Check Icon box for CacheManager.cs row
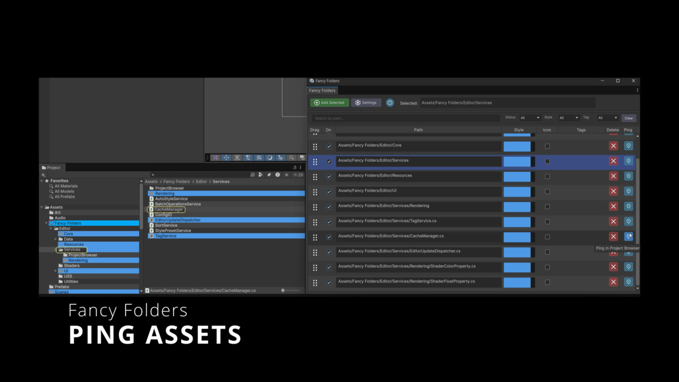Image resolution: width=679 pixels, height=382 pixels. (547, 237)
